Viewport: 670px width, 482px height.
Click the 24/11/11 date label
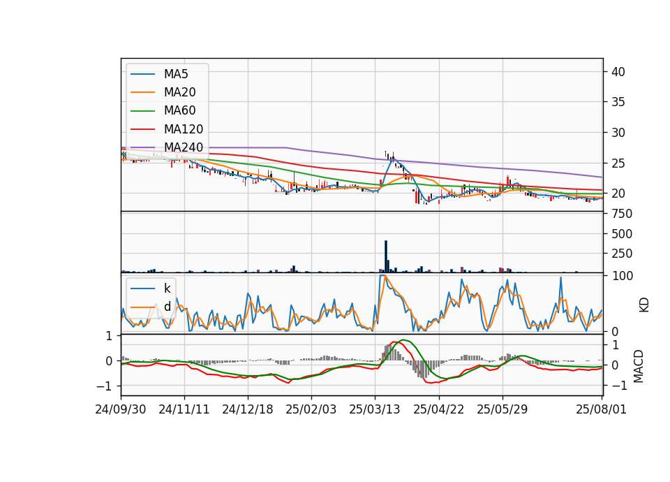tap(184, 409)
